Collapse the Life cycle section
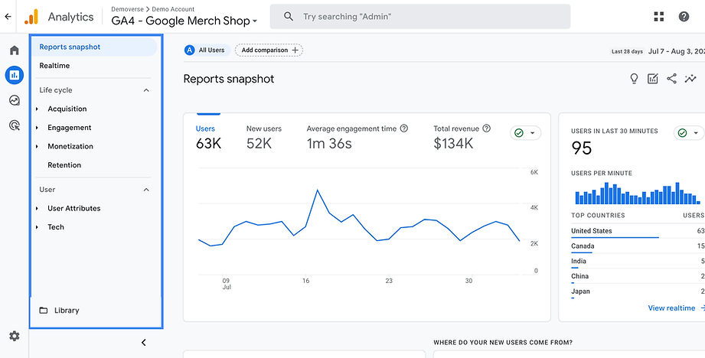Screen dimensions: 705x358 point(145,90)
